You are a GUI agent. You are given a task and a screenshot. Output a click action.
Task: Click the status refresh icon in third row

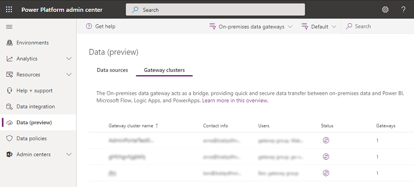pos(326,173)
